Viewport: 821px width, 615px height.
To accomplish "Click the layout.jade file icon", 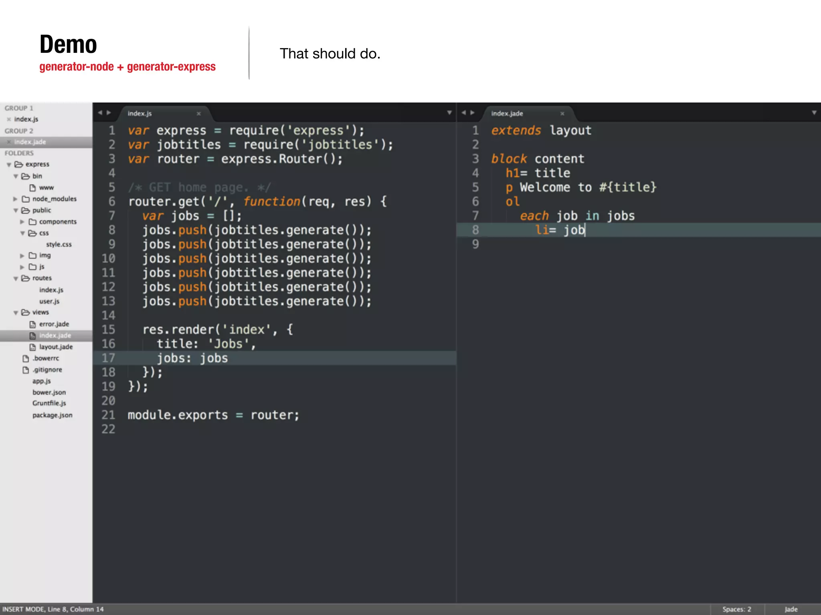I will [32, 347].
